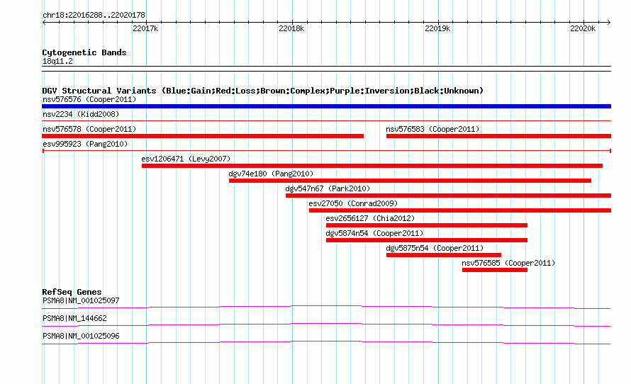Open esv1206471 (Levy2007) variant label

click(x=186, y=159)
